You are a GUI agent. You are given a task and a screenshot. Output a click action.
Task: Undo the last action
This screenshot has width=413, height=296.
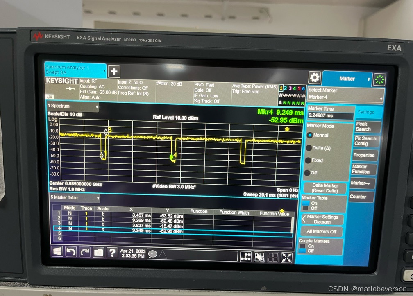71,252
